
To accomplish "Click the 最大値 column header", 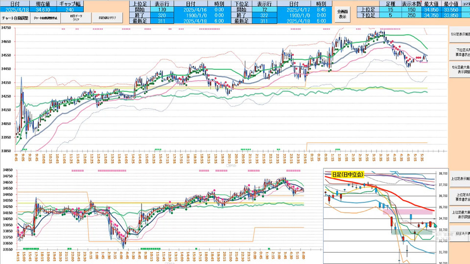I will point(431,4).
